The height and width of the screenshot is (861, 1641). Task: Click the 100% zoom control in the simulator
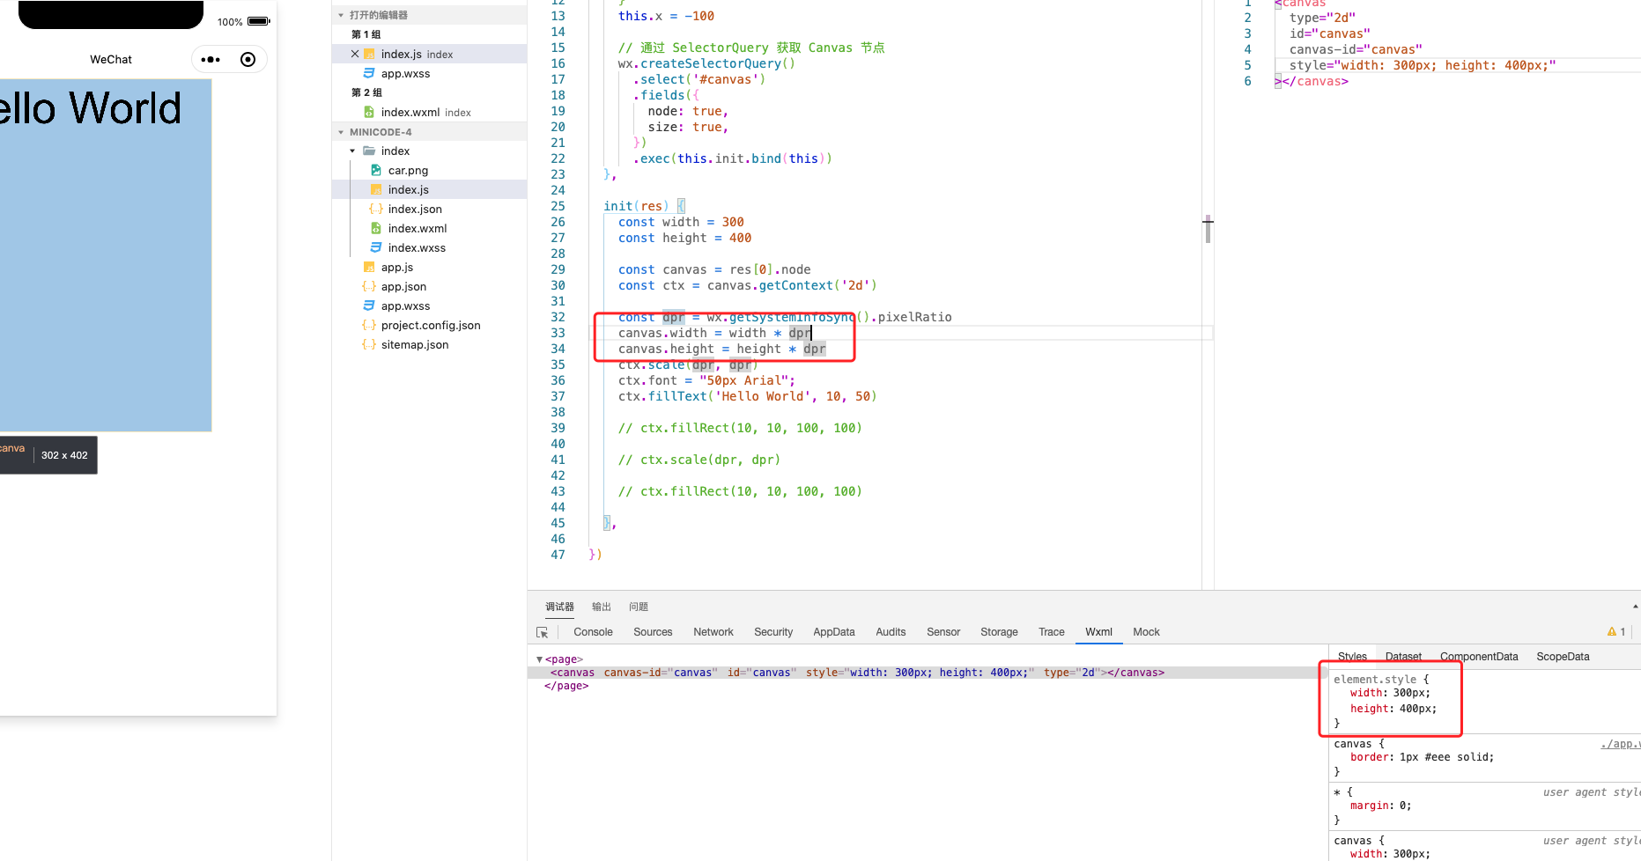[x=230, y=21]
